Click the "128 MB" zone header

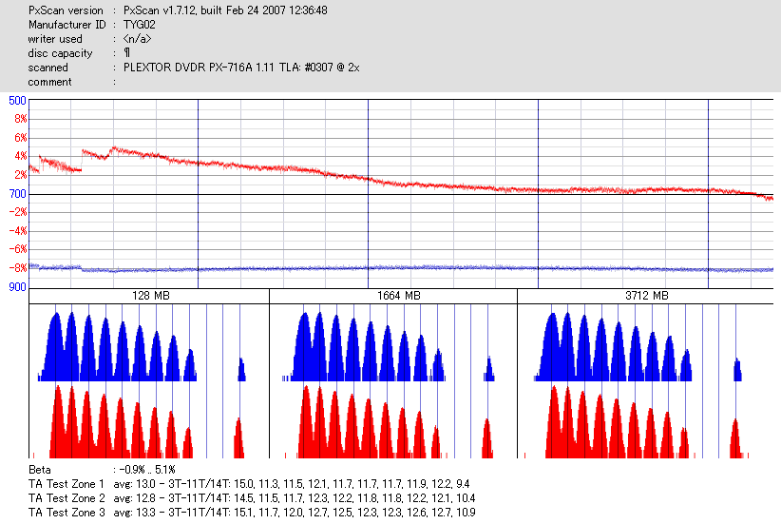coord(150,296)
